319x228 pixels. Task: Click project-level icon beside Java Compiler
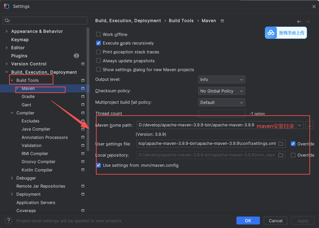click(83, 129)
